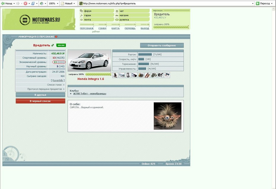The height and width of the screenshot is (189, 276).
Task: Open the dropdown next to refresh icon
Action: (37, 4)
